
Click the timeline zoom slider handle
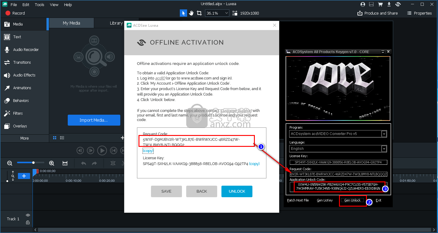click(x=33, y=163)
